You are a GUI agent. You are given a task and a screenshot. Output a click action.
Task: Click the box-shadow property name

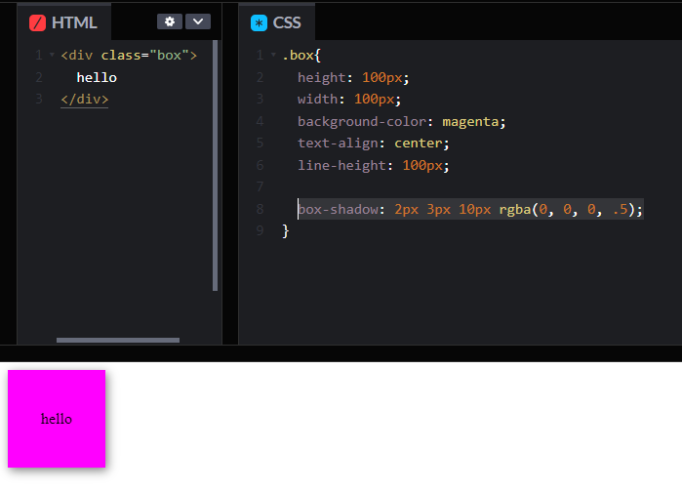pyautogui.click(x=339, y=209)
